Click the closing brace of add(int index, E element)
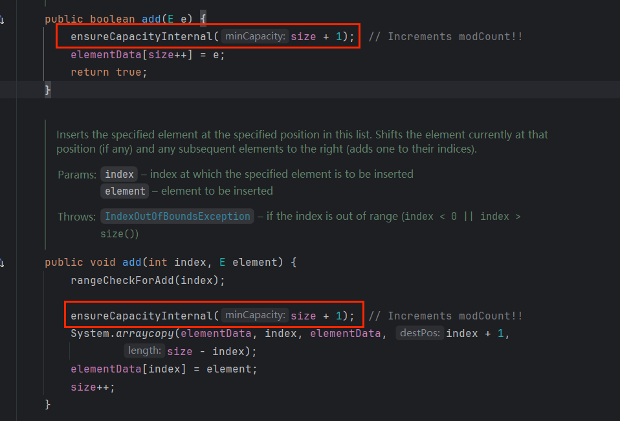Screen dimensions: 620x421 coord(47,404)
